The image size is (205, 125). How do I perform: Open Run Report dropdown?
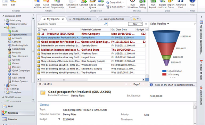click(x=153, y=5)
